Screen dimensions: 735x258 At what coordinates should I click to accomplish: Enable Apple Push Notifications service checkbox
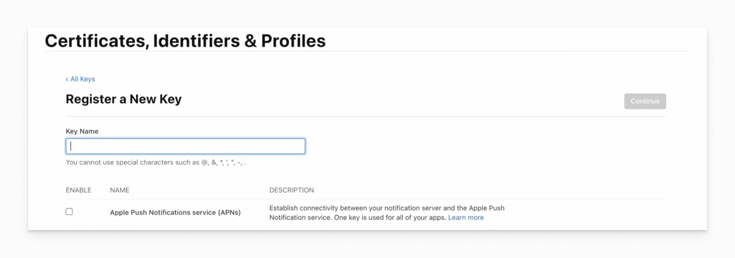pyautogui.click(x=69, y=212)
